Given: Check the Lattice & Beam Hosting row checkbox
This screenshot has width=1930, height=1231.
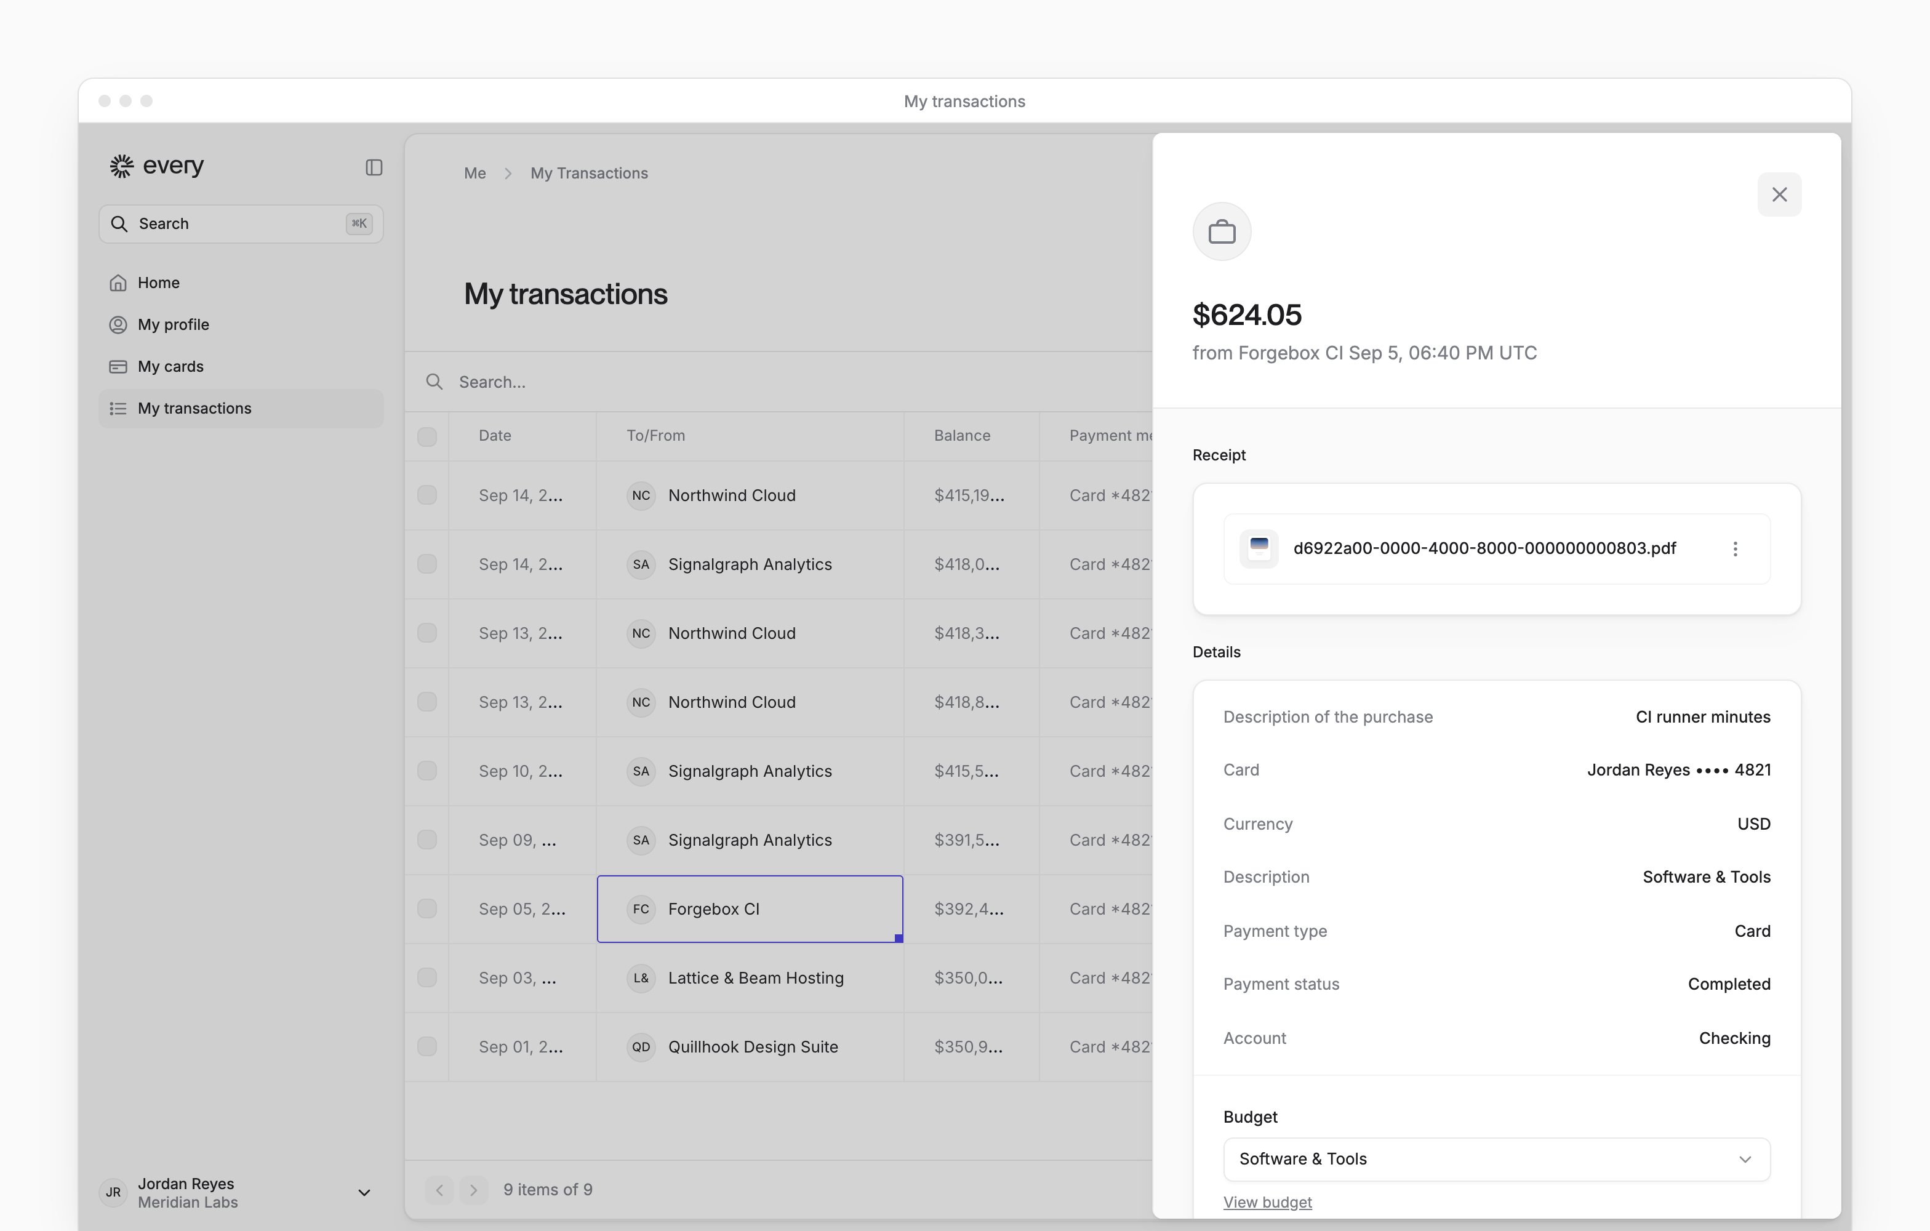Looking at the screenshot, I should (x=427, y=978).
